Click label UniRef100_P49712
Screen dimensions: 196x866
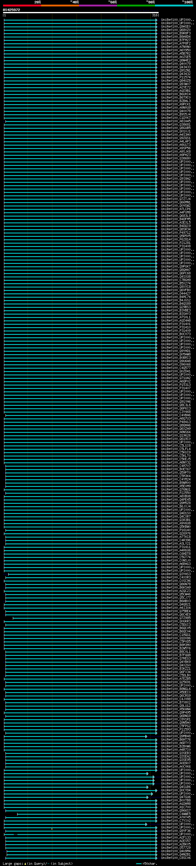(x=175, y=233)
